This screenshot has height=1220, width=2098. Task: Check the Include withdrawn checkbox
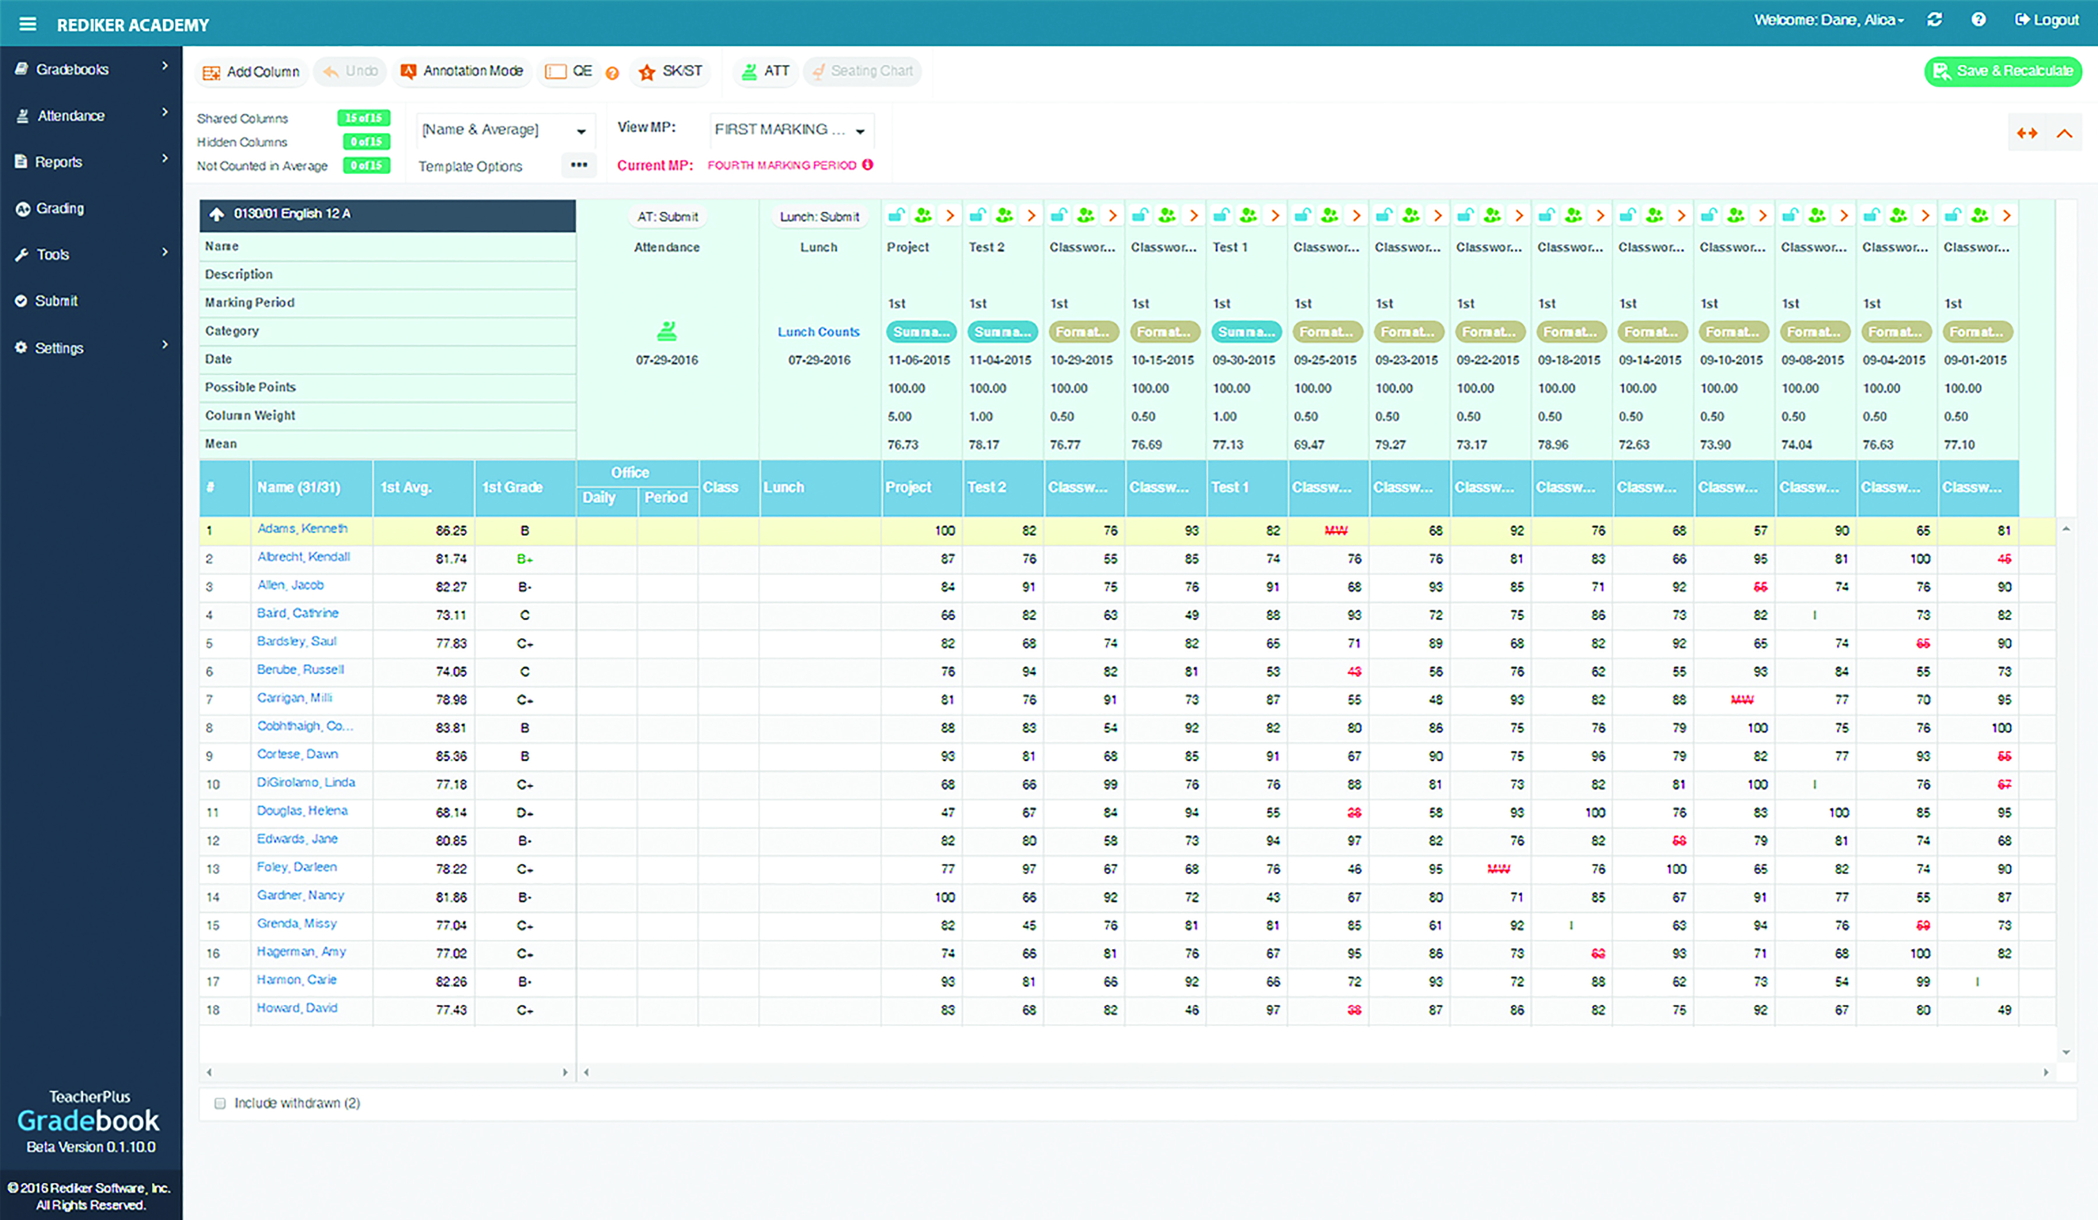[x=220, y=1103]
